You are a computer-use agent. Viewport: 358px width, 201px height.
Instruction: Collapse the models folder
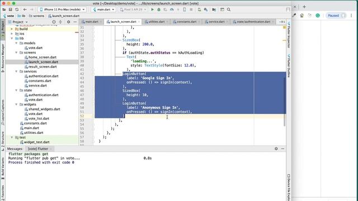click(x=16, y=43)
